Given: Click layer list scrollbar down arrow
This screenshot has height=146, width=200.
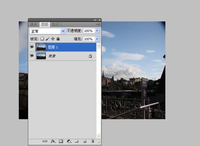Looking at the screenshot, I should click(98, 136).
